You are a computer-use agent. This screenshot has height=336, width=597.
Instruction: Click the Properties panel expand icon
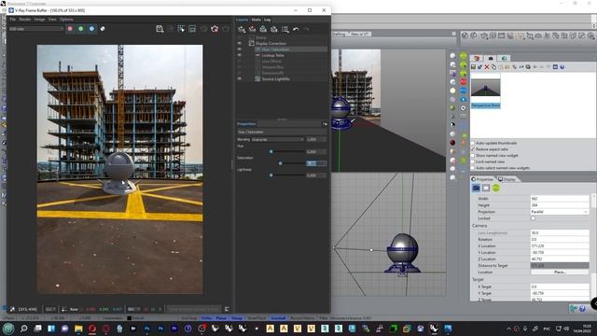(x=325, y=124)
